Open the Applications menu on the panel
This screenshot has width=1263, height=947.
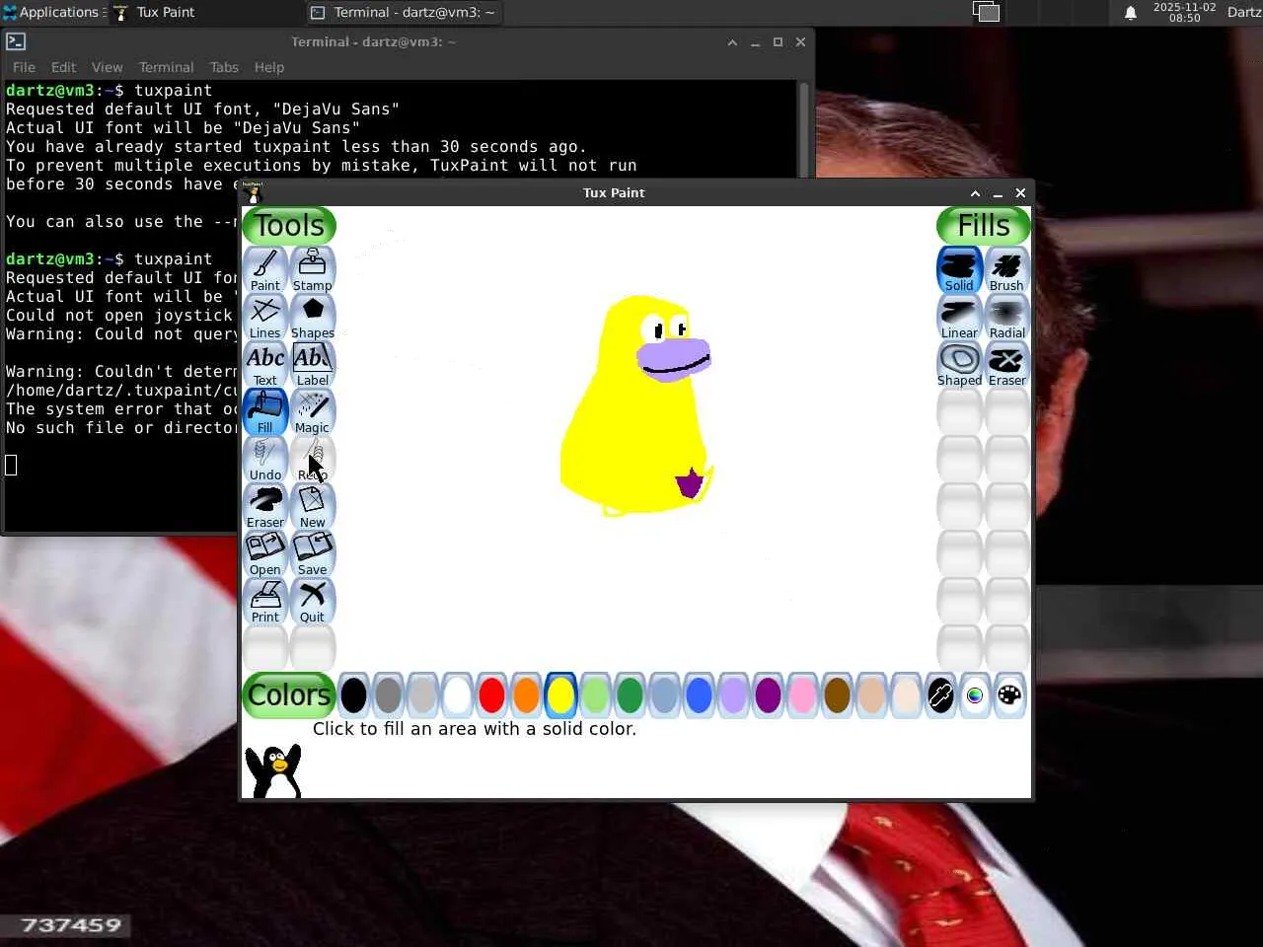(53, 12)
